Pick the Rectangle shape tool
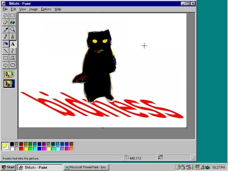 (6, 58)
